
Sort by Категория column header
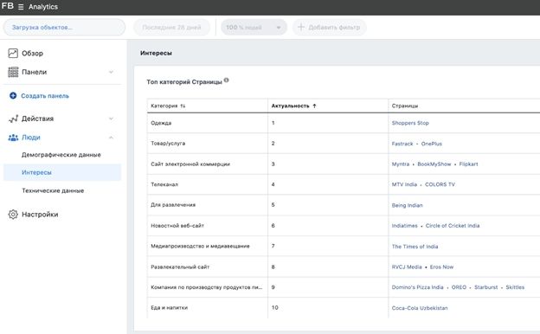[208, 106]
